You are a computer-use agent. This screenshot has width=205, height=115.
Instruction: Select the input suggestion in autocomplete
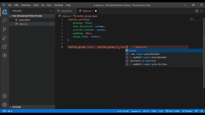tap(164, 50)
